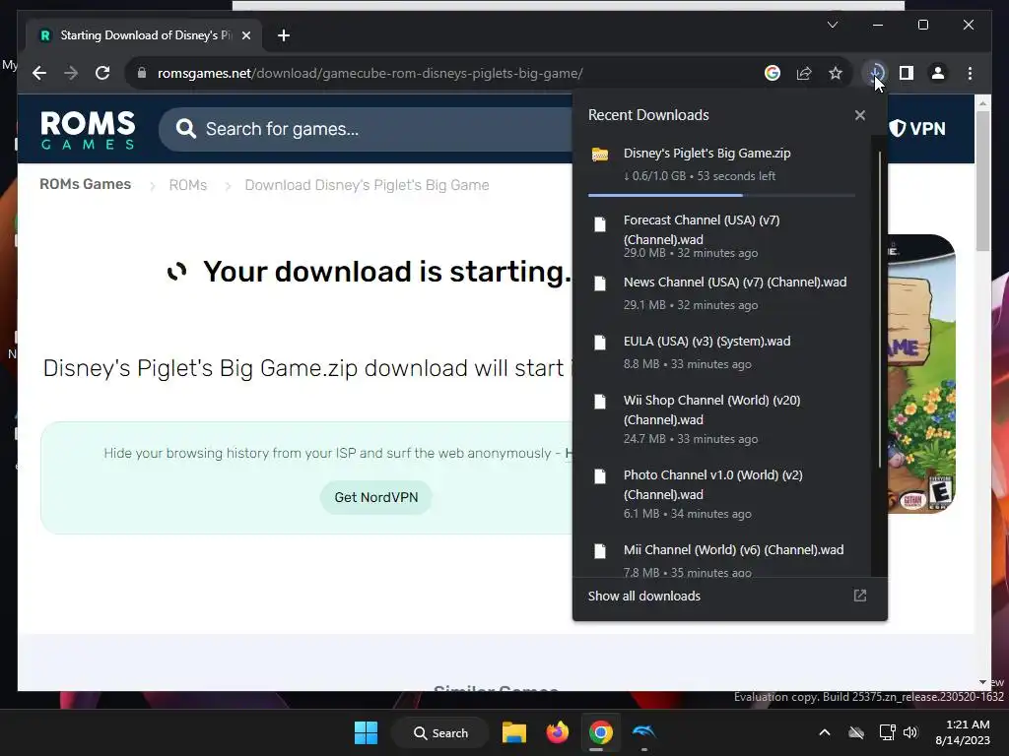Click file icon of News Channel wad
1009x756 pixels.
click(600, 283)
